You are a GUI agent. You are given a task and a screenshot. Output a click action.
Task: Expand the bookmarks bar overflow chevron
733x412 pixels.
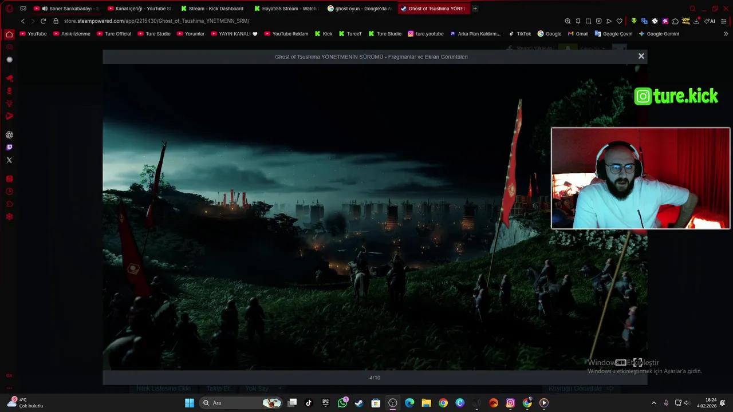[726, 34]
